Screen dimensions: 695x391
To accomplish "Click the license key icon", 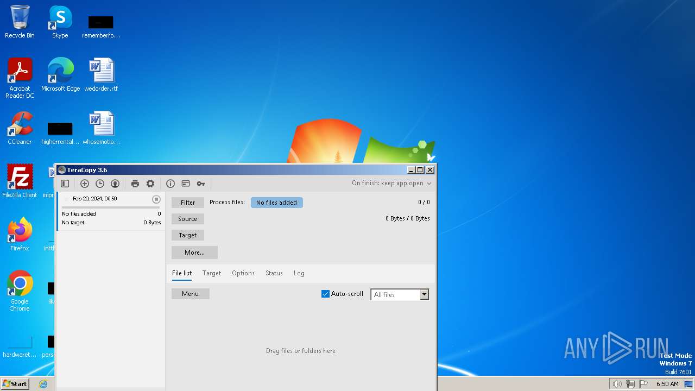I will [x=201, y=184].
